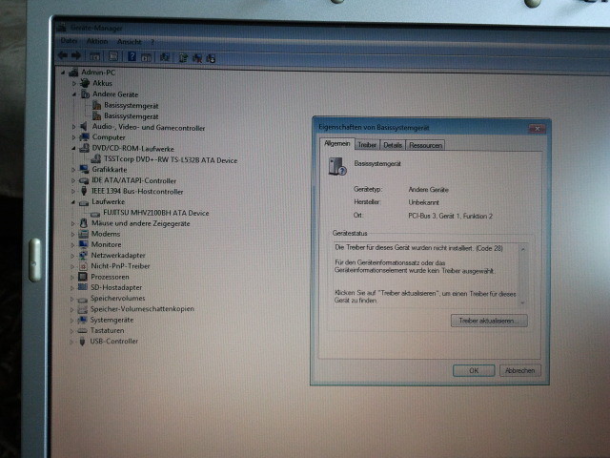The image size is (610, 458).
Task: Click the Prozessoren chip icon
Action: pos(83,277)
